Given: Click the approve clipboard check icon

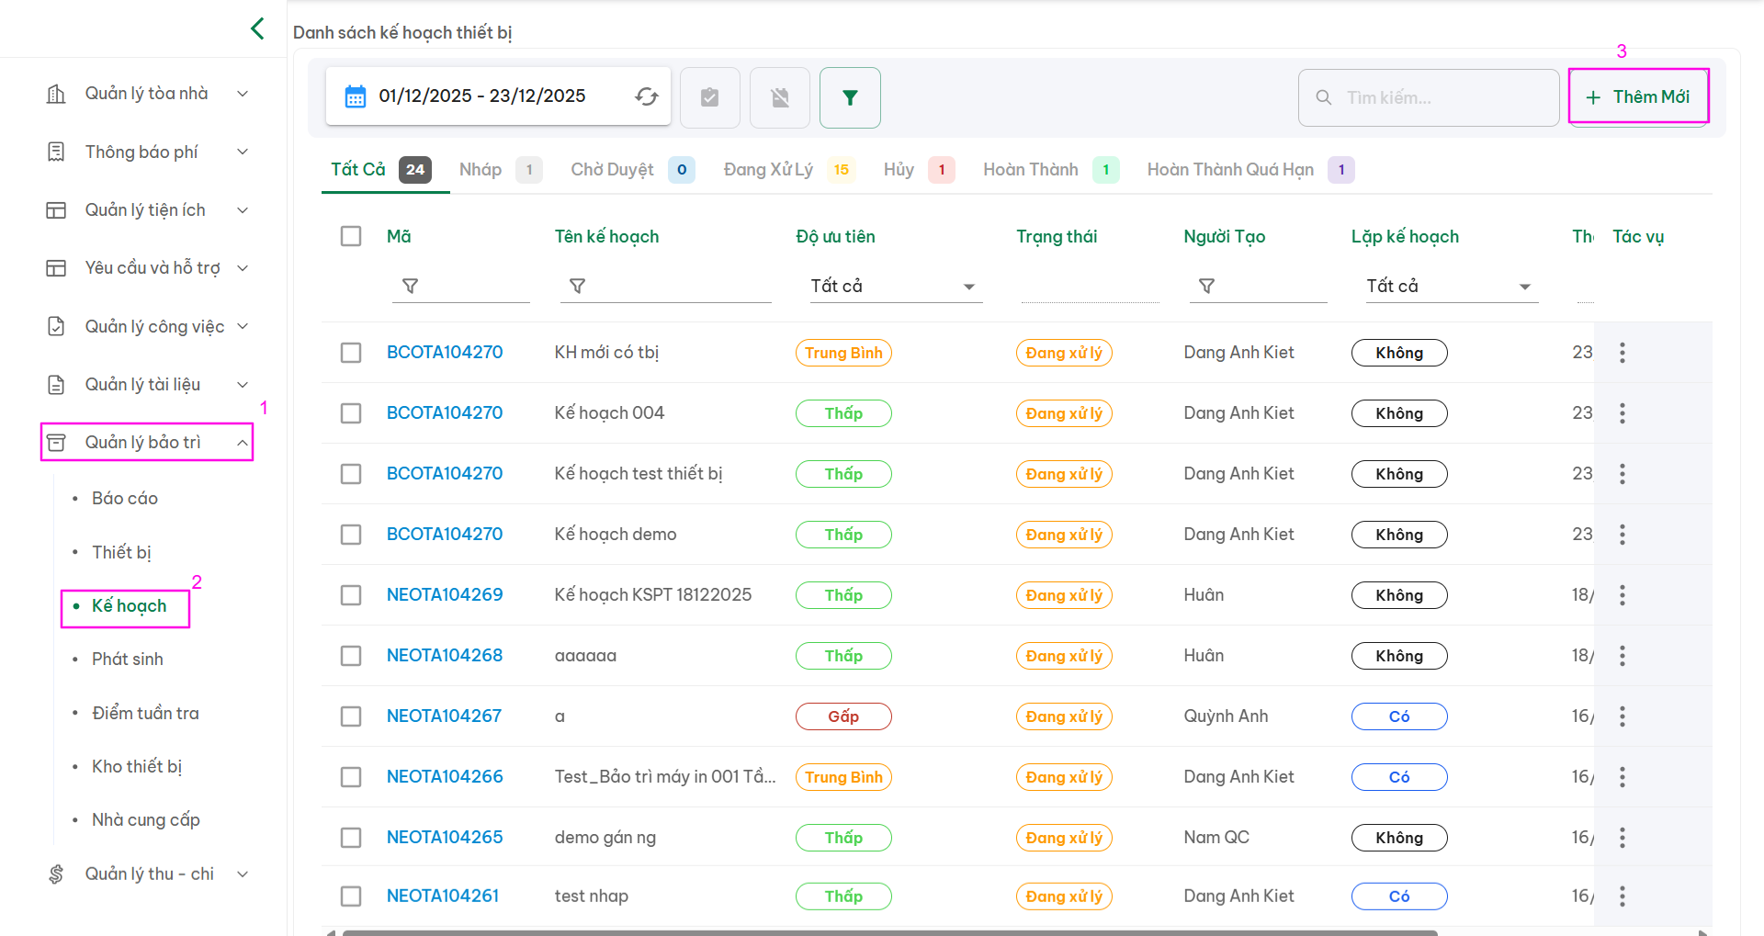Looking at the screenshot, I should tap(709, 97).
